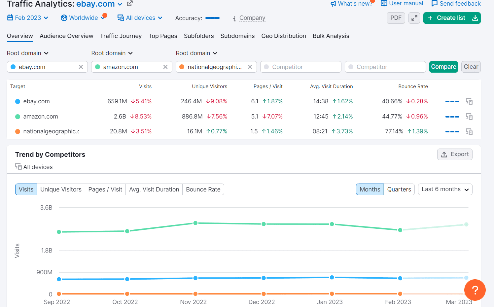This screenshot has width=494, height=307.
Task: Click ebay.com blue color dot in table
Action: [x=18, y=101]
